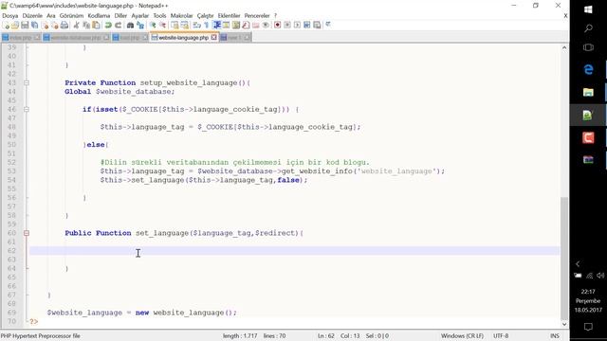Toggle file monitoring eye icon
607x341 pixels.
[266, 26]
